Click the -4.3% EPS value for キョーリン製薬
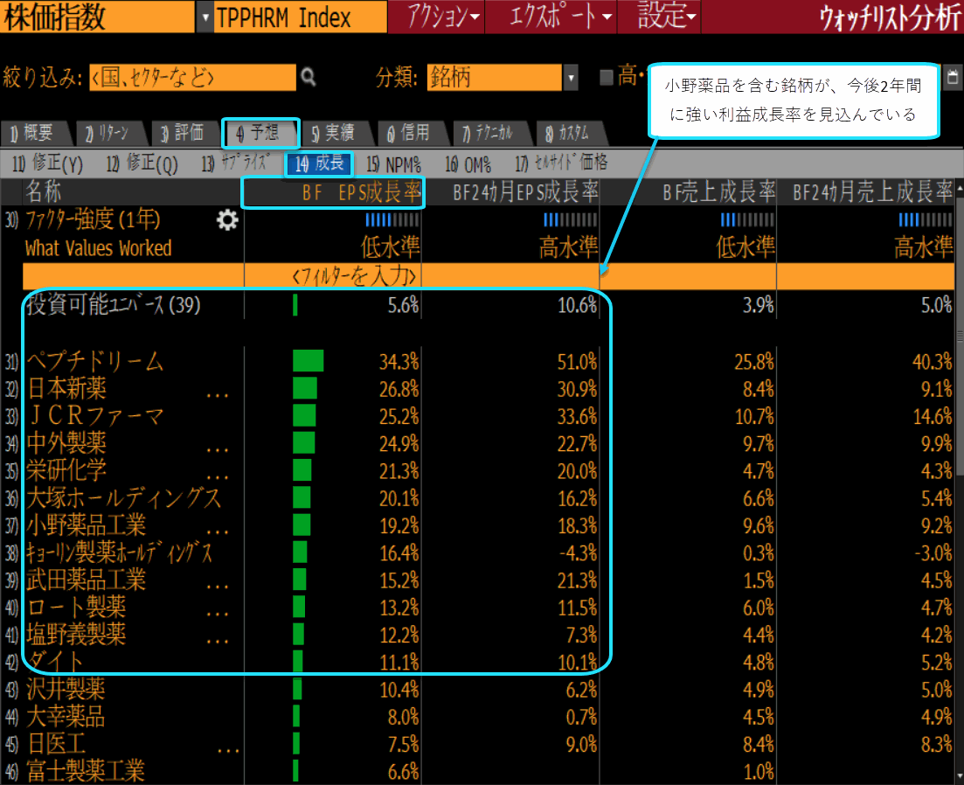This screenshot has width=964, height=785. click(x=578, y=552)
